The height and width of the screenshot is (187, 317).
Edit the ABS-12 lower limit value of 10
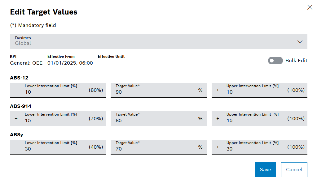click(46, 92)
